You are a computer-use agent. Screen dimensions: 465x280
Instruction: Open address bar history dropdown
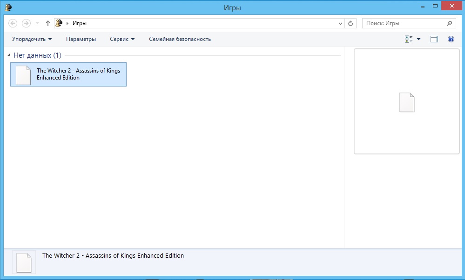(340, 23)
